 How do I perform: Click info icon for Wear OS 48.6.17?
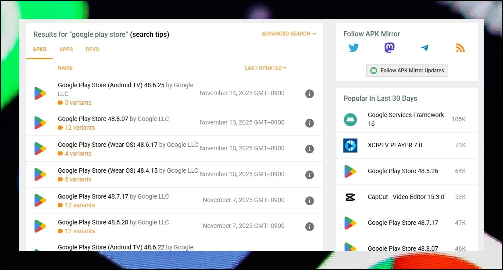pyautogui.click(x=310, y=149)
